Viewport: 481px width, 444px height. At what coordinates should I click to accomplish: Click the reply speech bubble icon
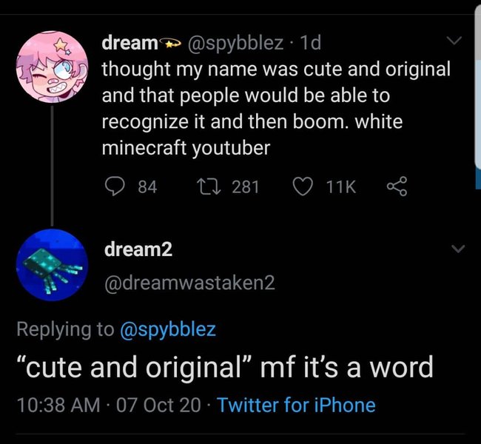tap(112, 186)
